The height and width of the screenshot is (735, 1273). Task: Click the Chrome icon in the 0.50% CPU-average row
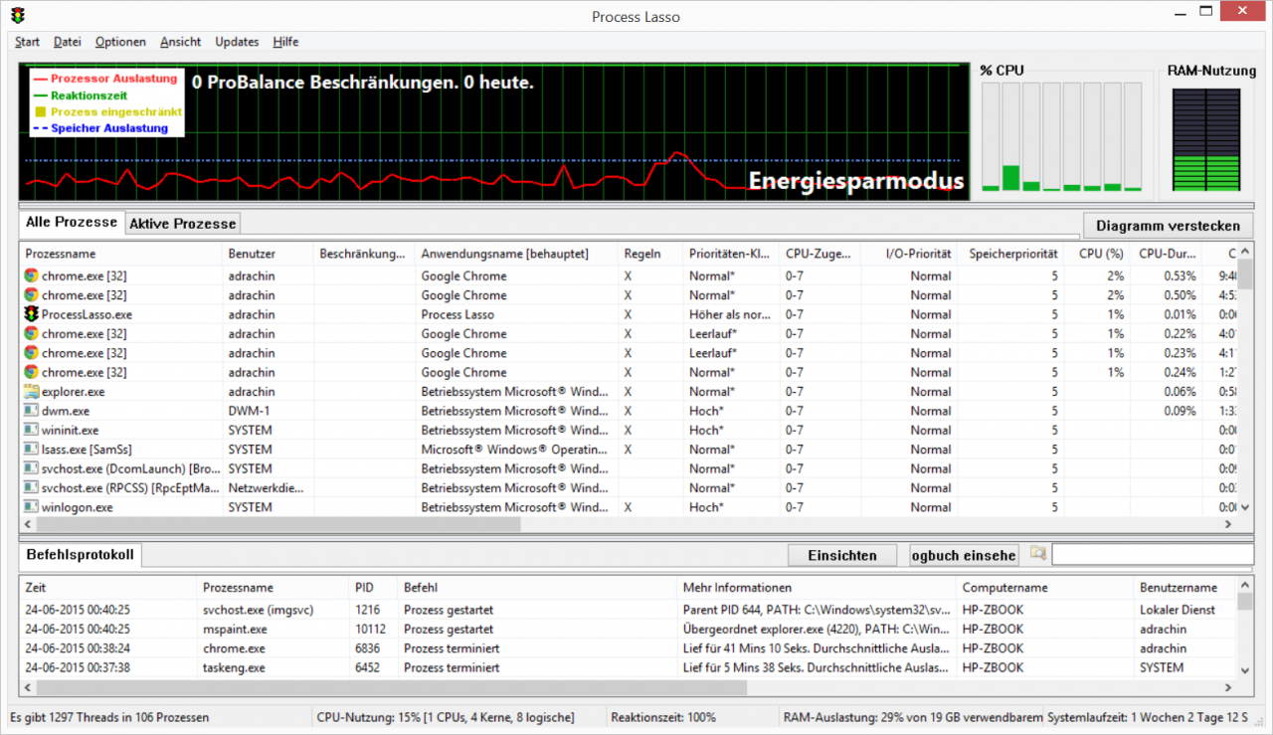pyautogui.click(x=31, y=295)
